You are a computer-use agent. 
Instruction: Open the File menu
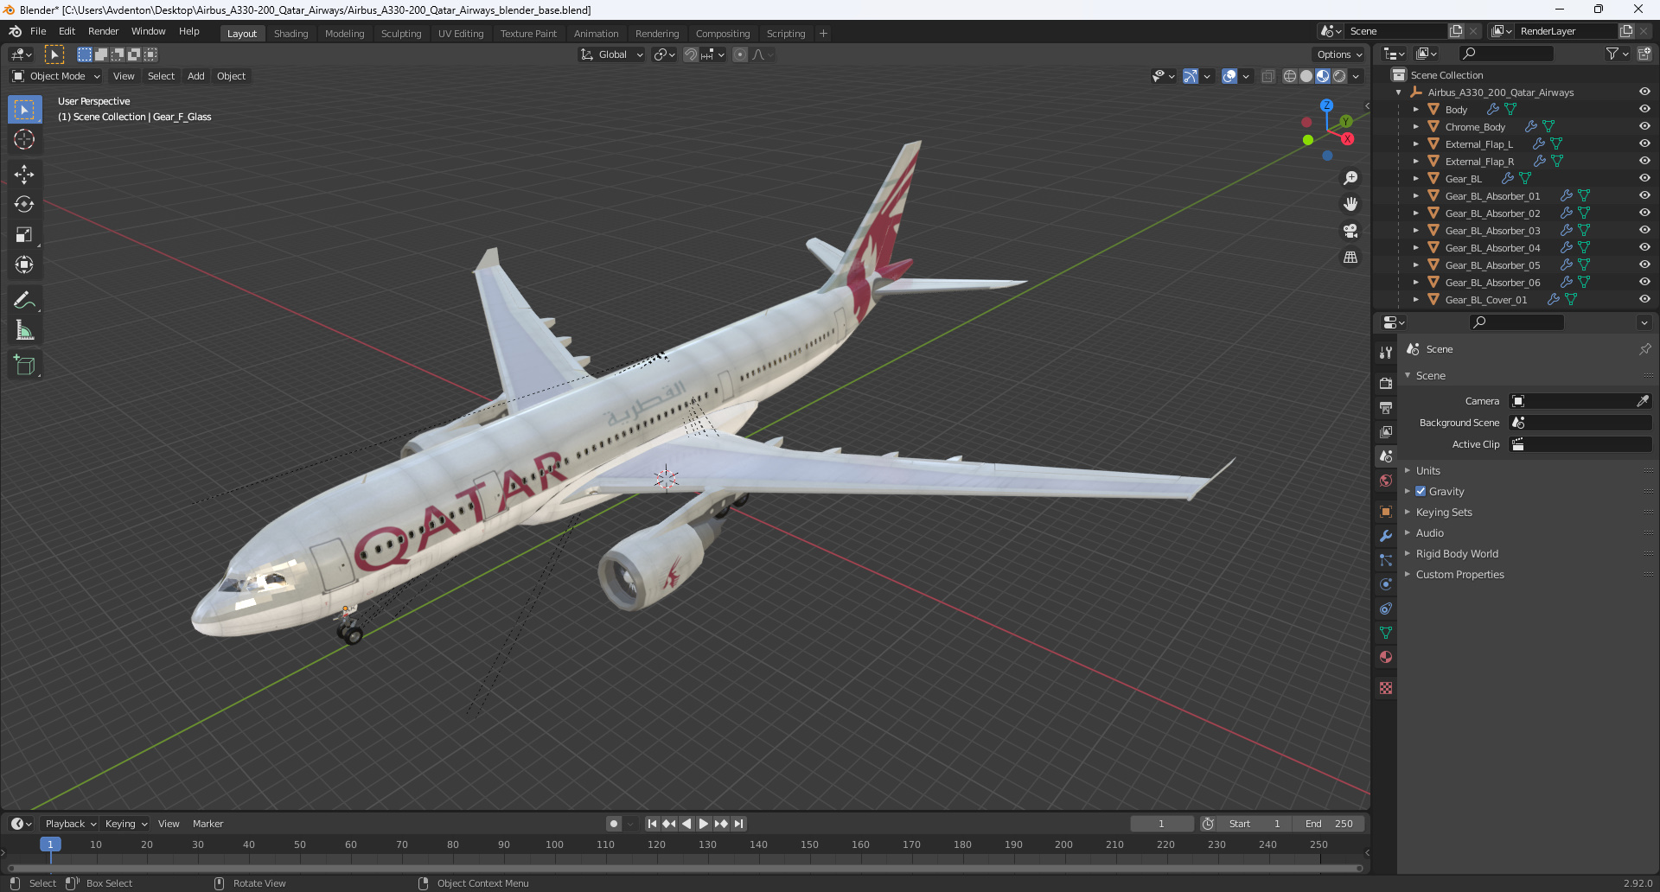(38, 31)
